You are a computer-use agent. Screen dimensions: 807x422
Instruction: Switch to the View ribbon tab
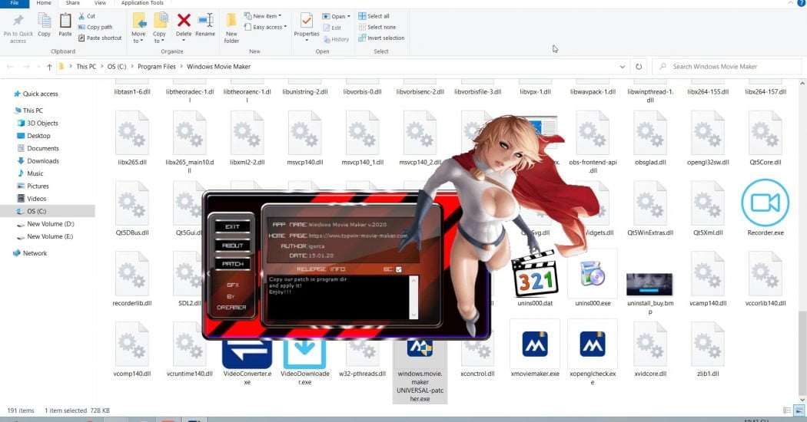[x=100, y=3]
